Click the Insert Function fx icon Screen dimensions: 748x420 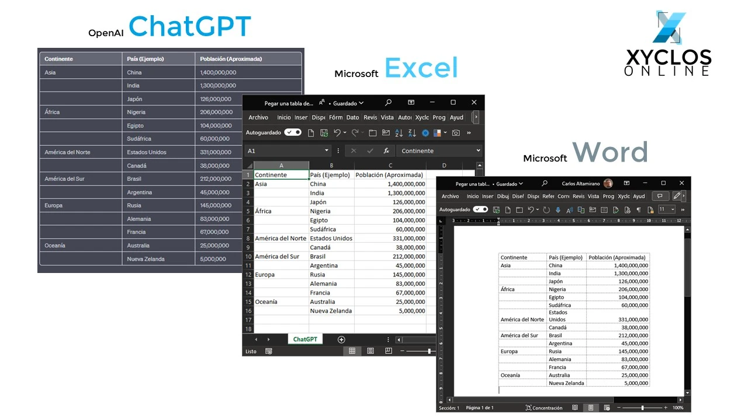click(386, 150)
